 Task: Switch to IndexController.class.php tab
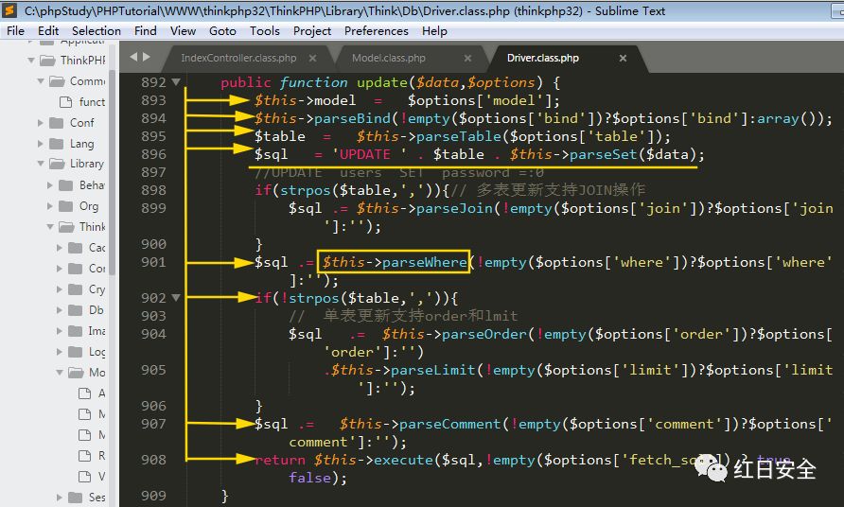[238, 58]
